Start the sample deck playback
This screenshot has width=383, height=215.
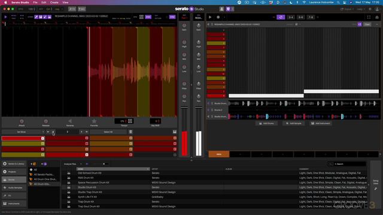[5, 17]
